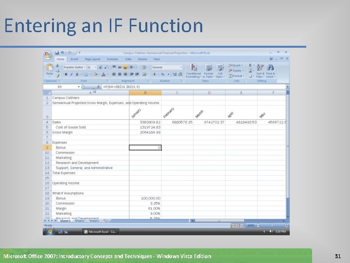The width and height of the screenshot is (350, 263).
Task: Select the Sheet2 worksheet tab
Action: [x=80, y=221]
